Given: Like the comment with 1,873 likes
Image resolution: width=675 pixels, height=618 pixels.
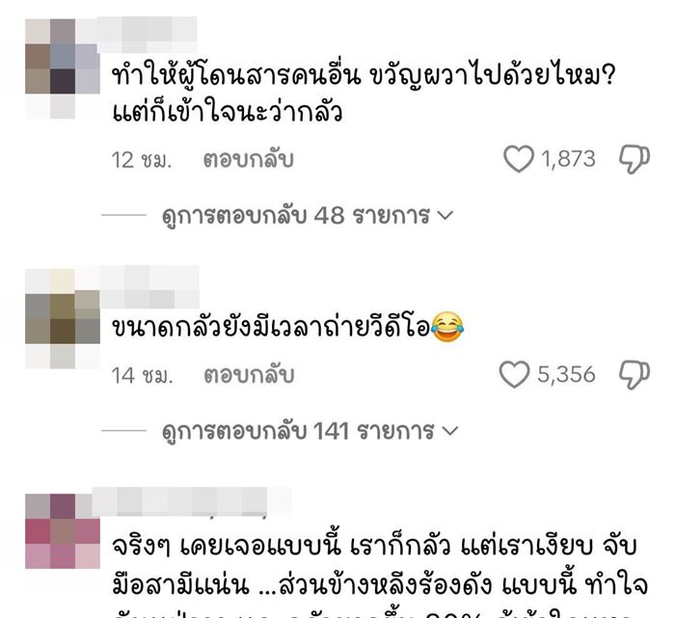Looking at the screenshot, I should point(519,159).
